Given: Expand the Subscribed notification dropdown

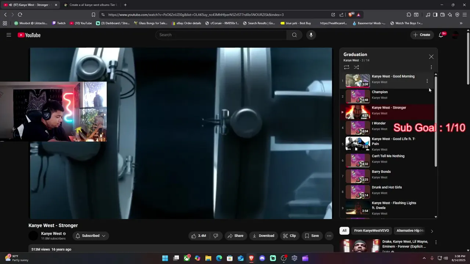Looking at the screenshot, I should pyautogui.click(x=91, y=236).
